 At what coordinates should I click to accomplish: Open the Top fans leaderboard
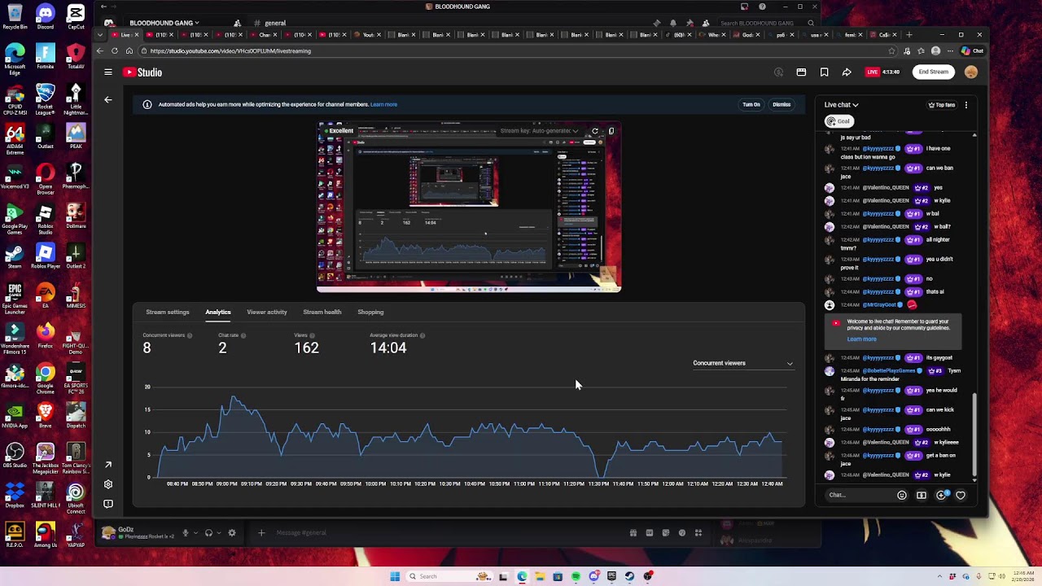(942, 105)
